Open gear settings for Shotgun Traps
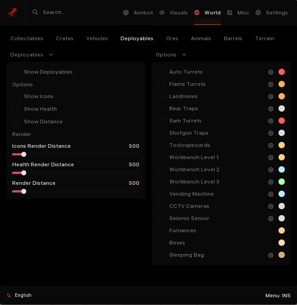297x305 pixels. click(x=271, y=133)
